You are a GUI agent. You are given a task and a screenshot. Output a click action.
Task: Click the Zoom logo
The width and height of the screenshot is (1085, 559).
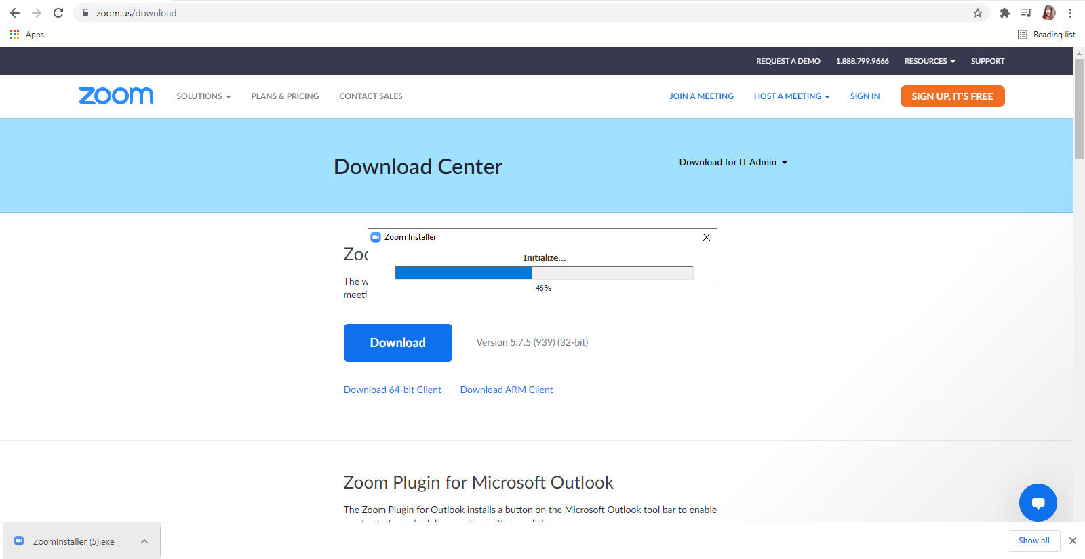pos(116,96)
